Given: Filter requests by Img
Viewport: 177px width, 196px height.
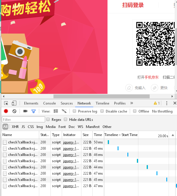Looking at the screenshot, I should tap(39, 127).
